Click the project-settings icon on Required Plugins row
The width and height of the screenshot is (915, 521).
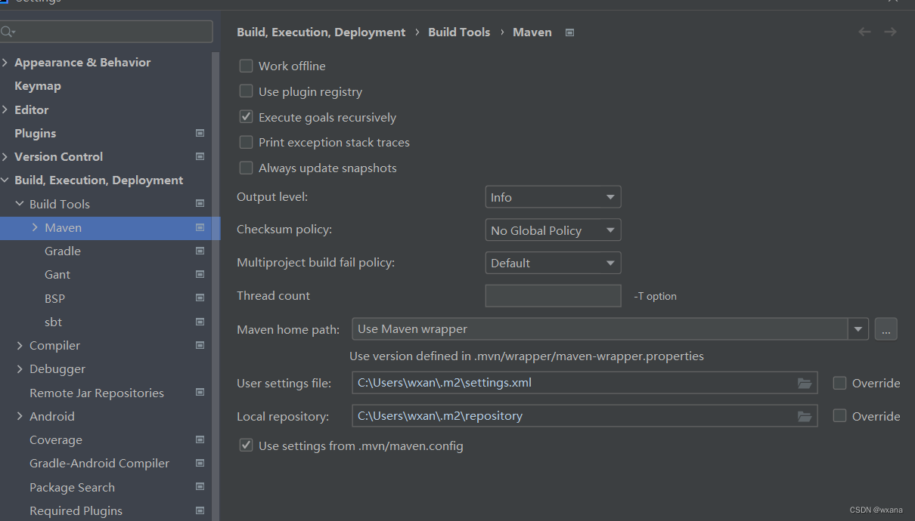pyautogui.click(x=200, y=510)
